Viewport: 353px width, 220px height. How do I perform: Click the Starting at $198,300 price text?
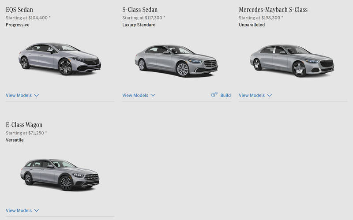point(261,18)
